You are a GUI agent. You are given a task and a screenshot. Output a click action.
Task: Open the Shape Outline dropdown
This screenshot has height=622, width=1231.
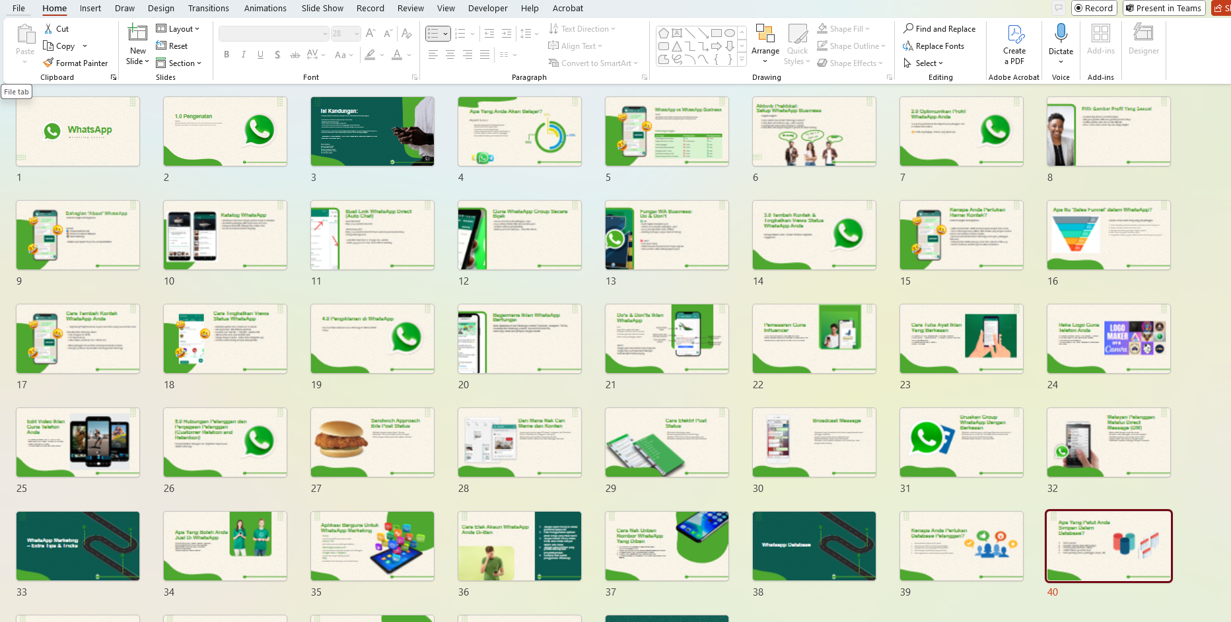pyautogui.click(x=851, y=46)
